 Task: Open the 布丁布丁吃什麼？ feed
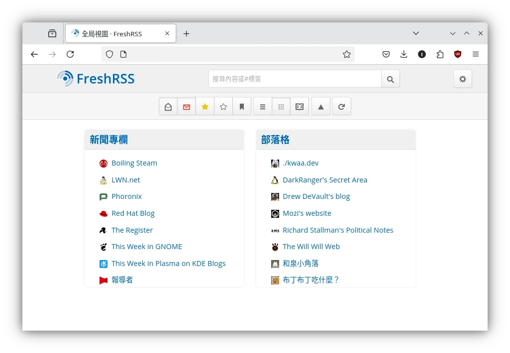[311, 280]
